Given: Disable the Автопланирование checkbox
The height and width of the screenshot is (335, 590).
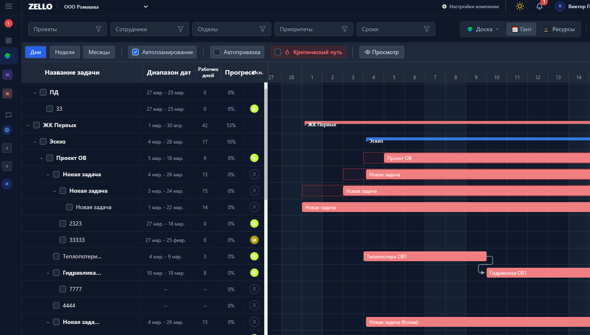Looking at the screenshot, I should [135, 52].
